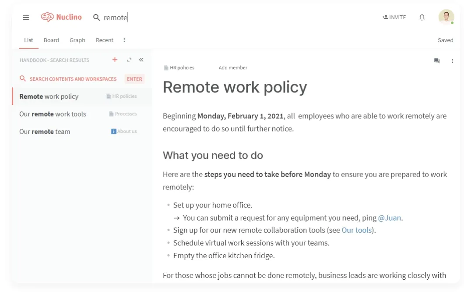Open the Our tools link
Screen dimensions: 464x292
pyautogui.click(x=357, y=230)
